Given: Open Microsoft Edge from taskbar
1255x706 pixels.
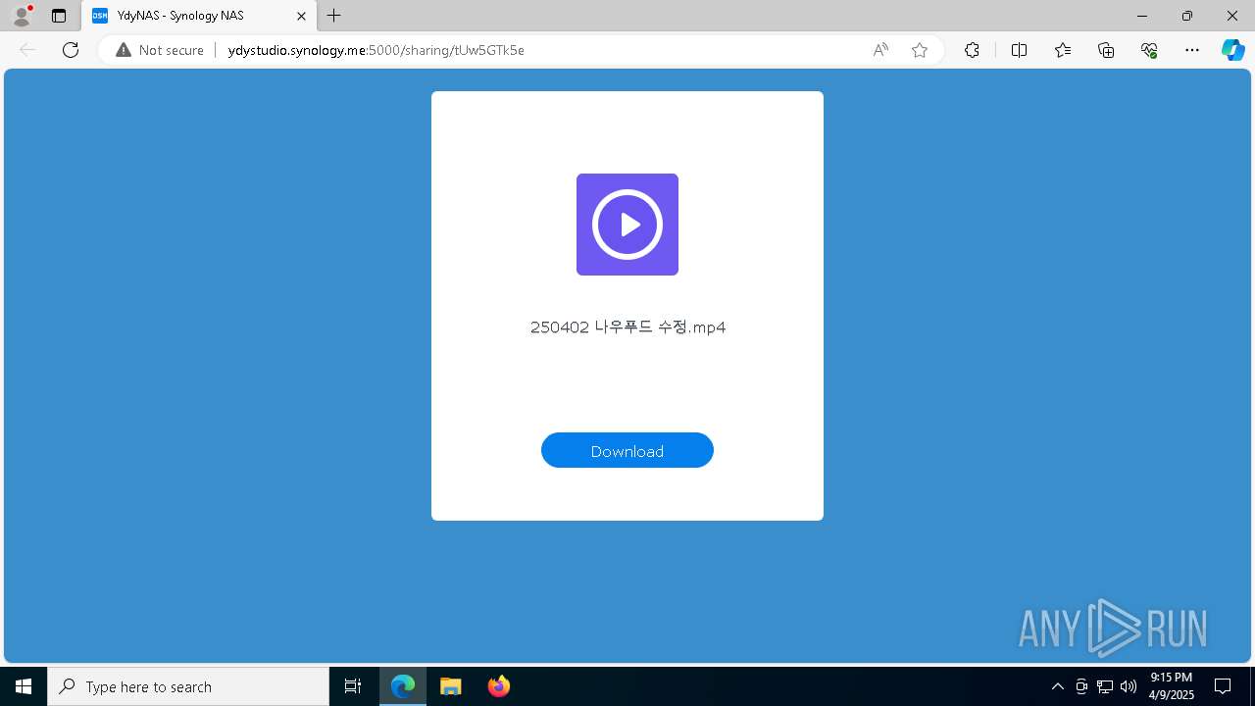Looking at the screenshot, I should 403,686.
